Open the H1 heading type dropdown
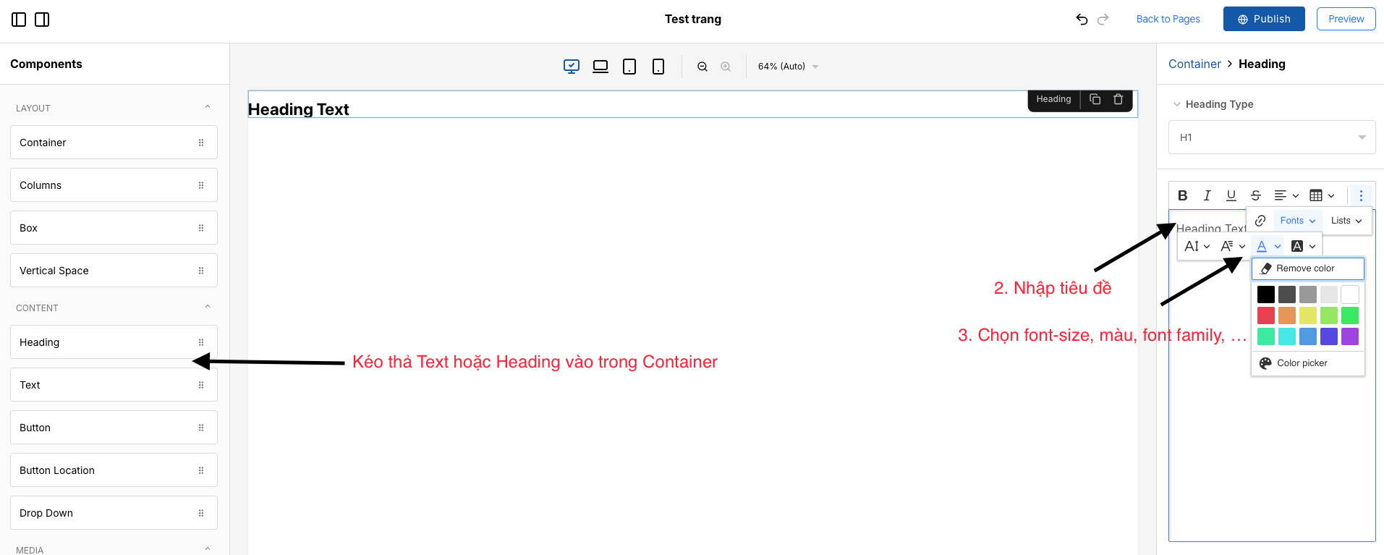 [x=1272, y=137]
